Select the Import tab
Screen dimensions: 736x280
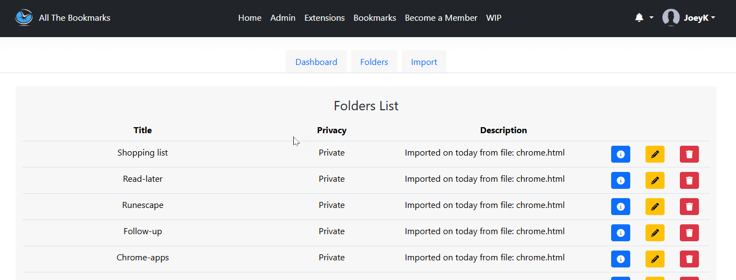point(424,62)
